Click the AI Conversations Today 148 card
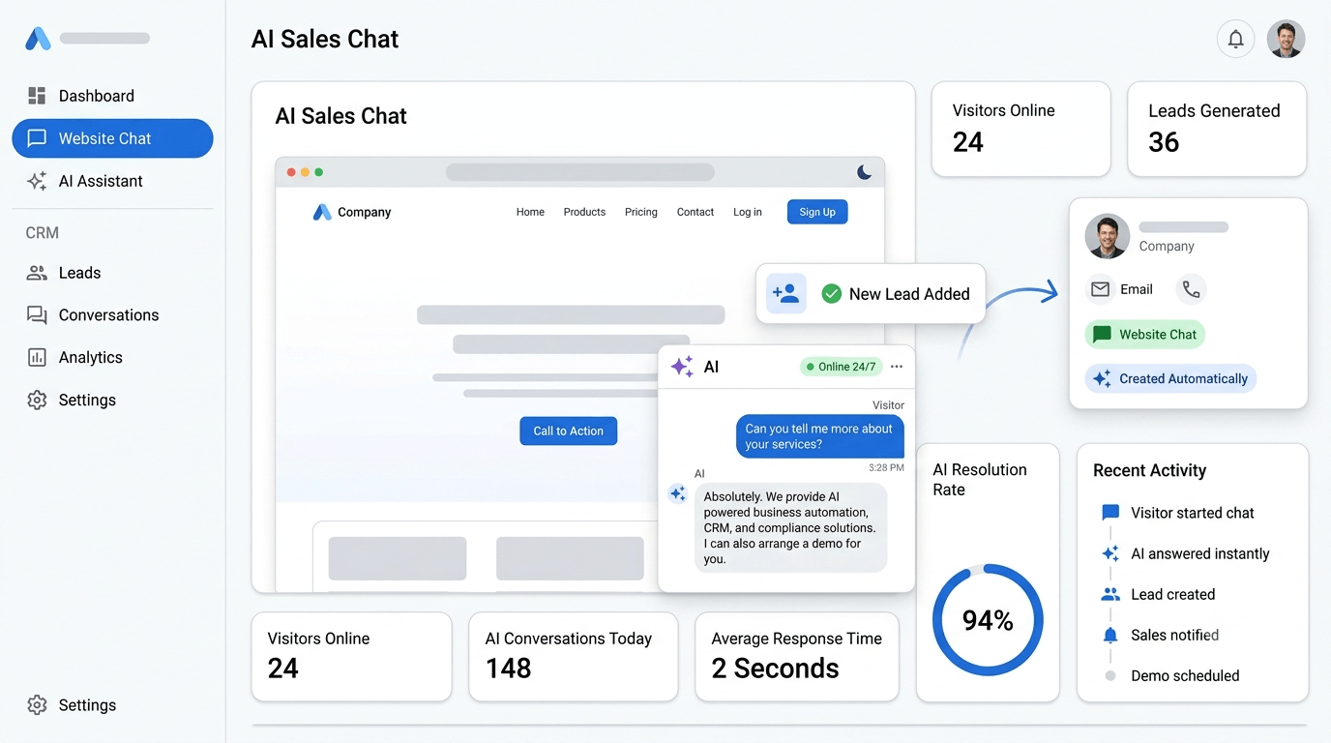 click(x=574, y=656)
